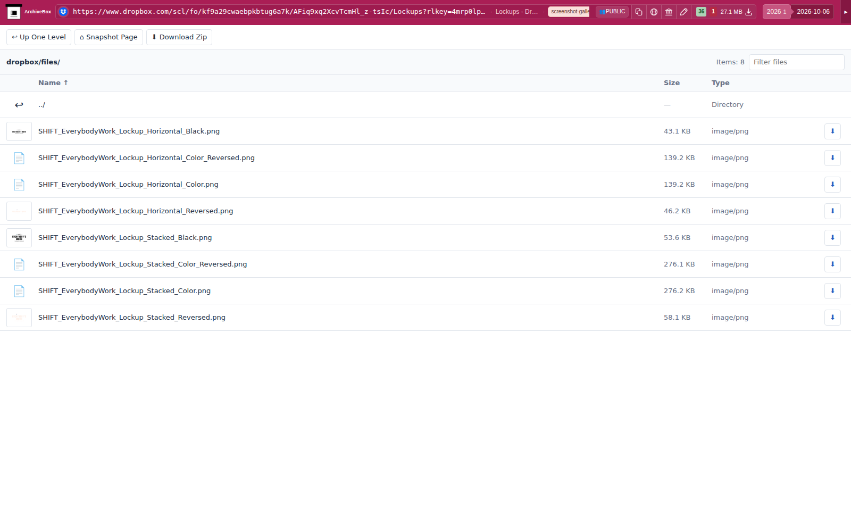Open the ../ parent directory link
This screenshot has height=532, width=851.
(x=41, y=105)
